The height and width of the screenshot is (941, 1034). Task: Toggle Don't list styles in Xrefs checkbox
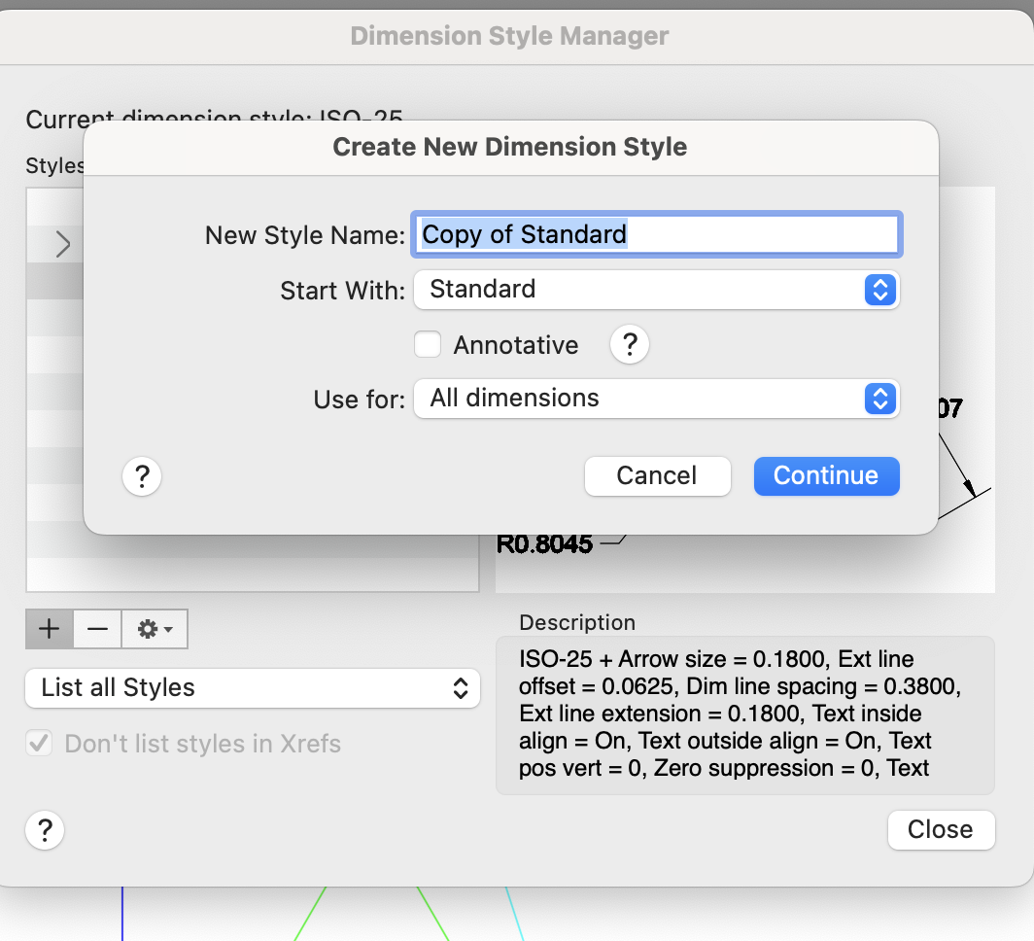point(40,745)
